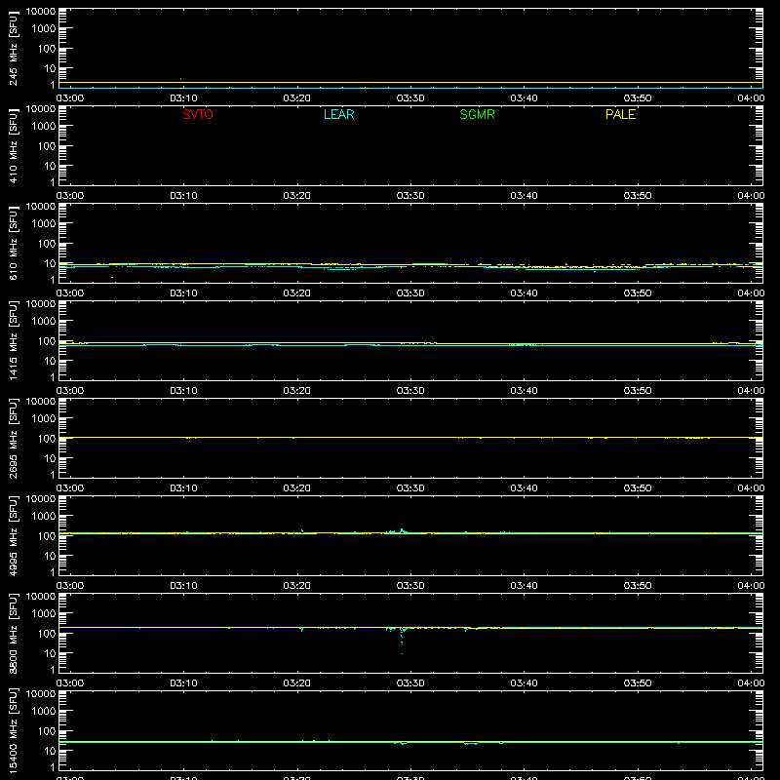
Task: Click 03:30 time label below 410 MHz panel
Action: tap(410, 196)
